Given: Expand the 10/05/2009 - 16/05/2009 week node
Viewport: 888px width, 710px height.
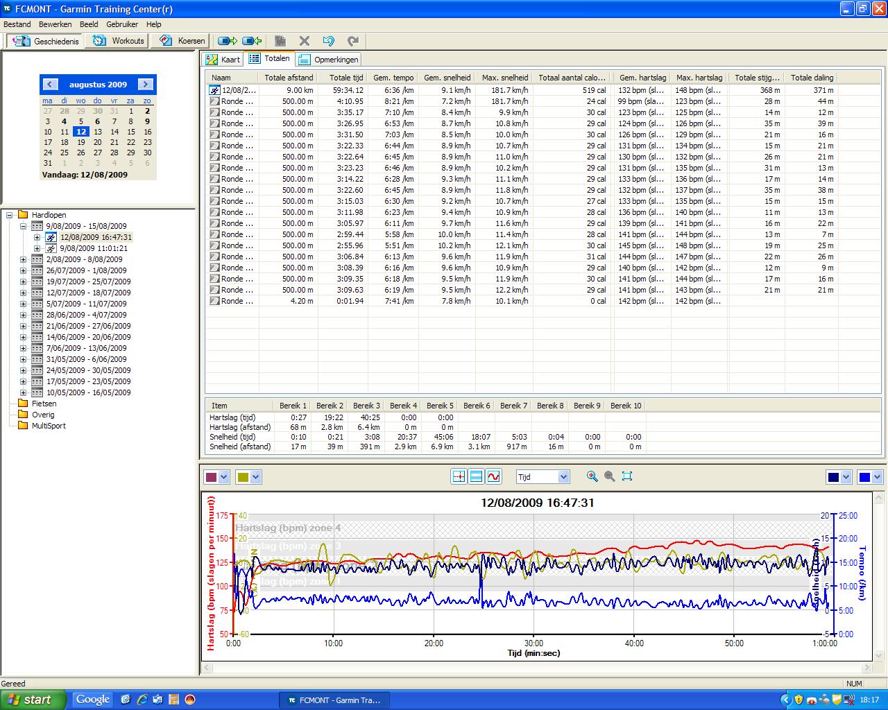Looking at the screenshot, I should (x=23, y=392).
